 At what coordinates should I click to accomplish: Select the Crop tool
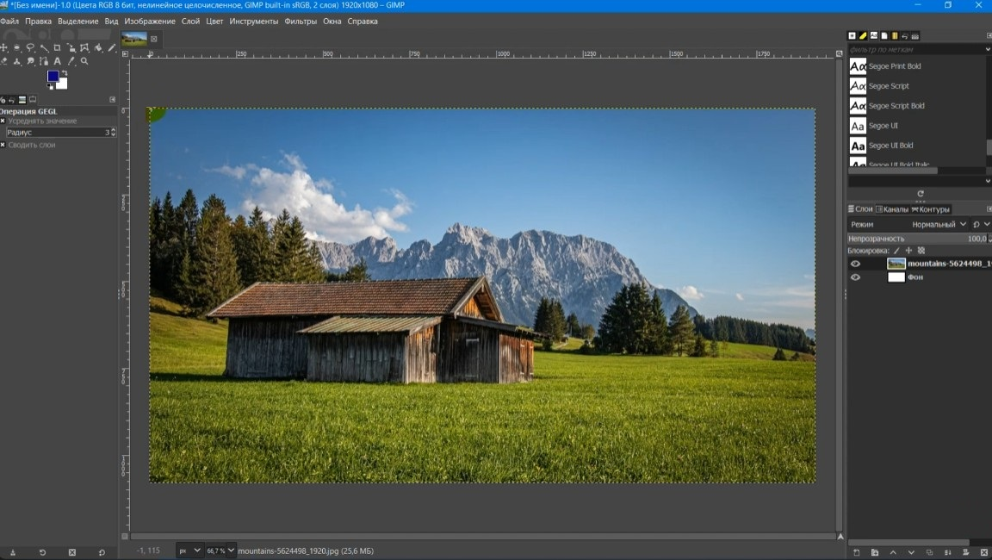(57, 47)
